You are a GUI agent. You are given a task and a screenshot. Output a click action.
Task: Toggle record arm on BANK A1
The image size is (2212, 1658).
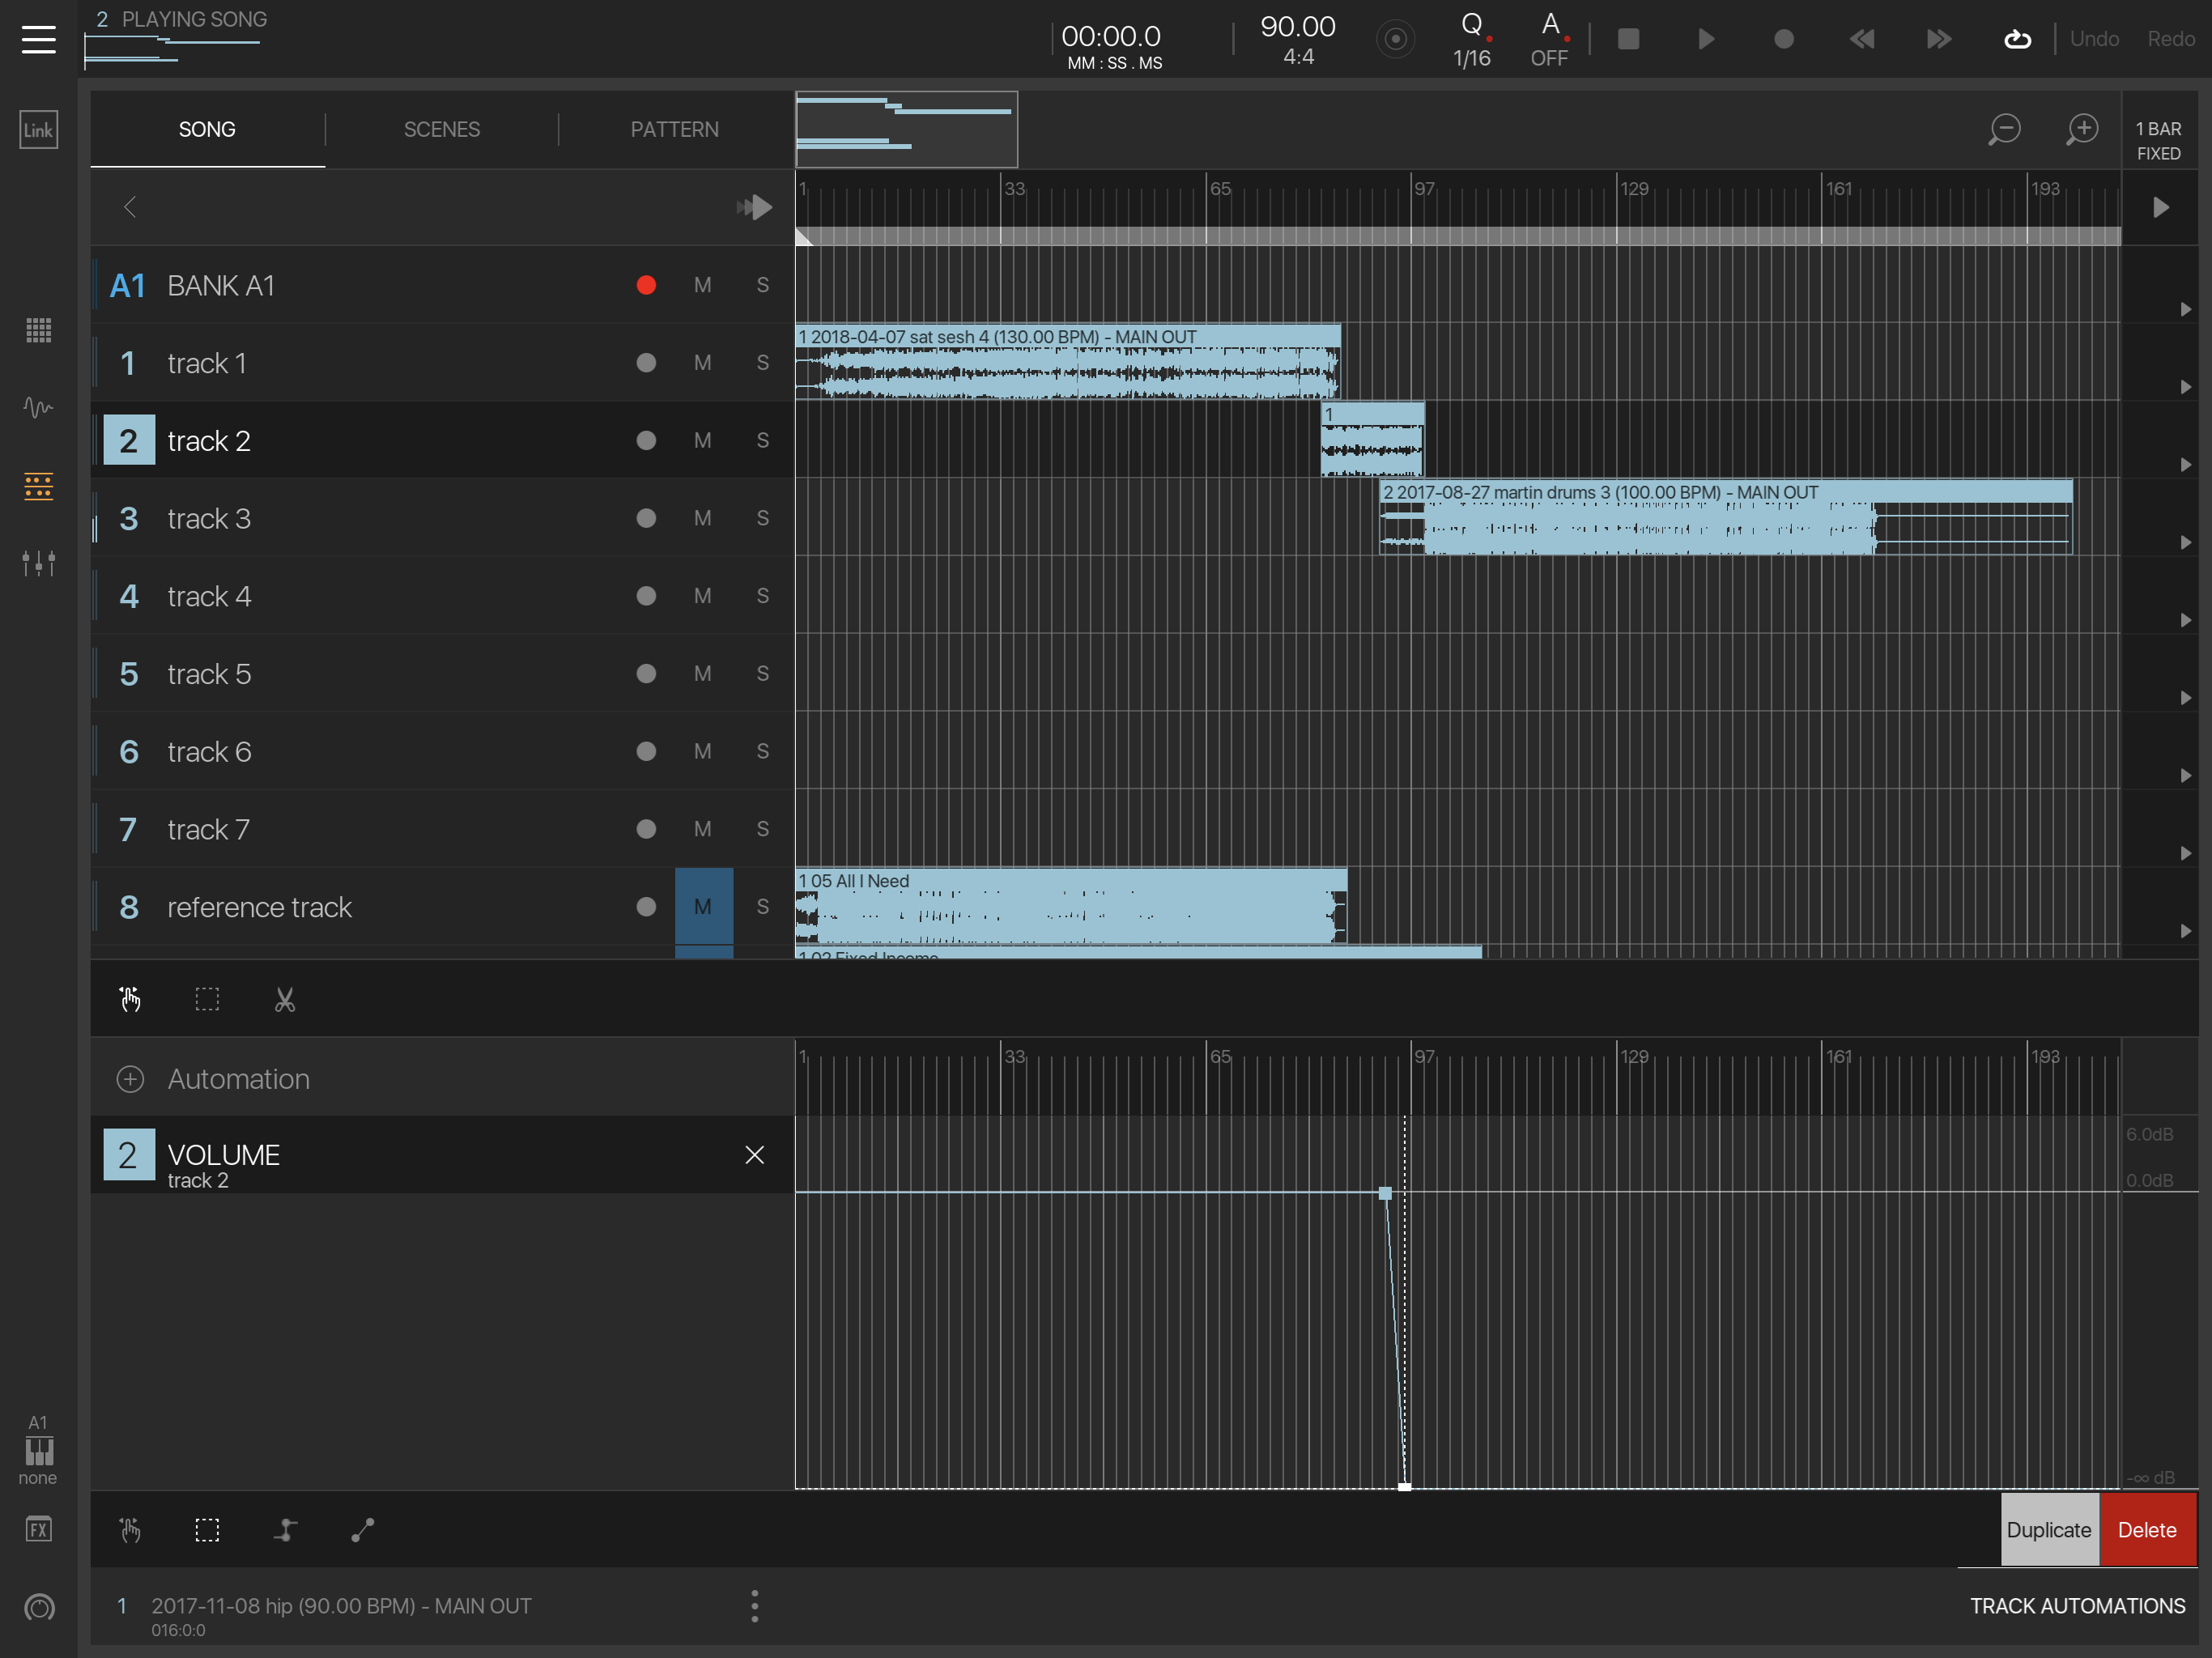click(x=646, y=285)
